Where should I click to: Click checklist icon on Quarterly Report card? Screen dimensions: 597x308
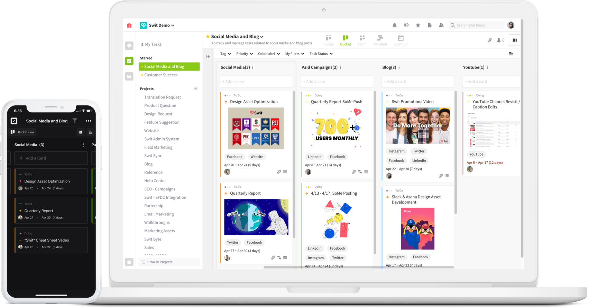[x=285, y=258]
